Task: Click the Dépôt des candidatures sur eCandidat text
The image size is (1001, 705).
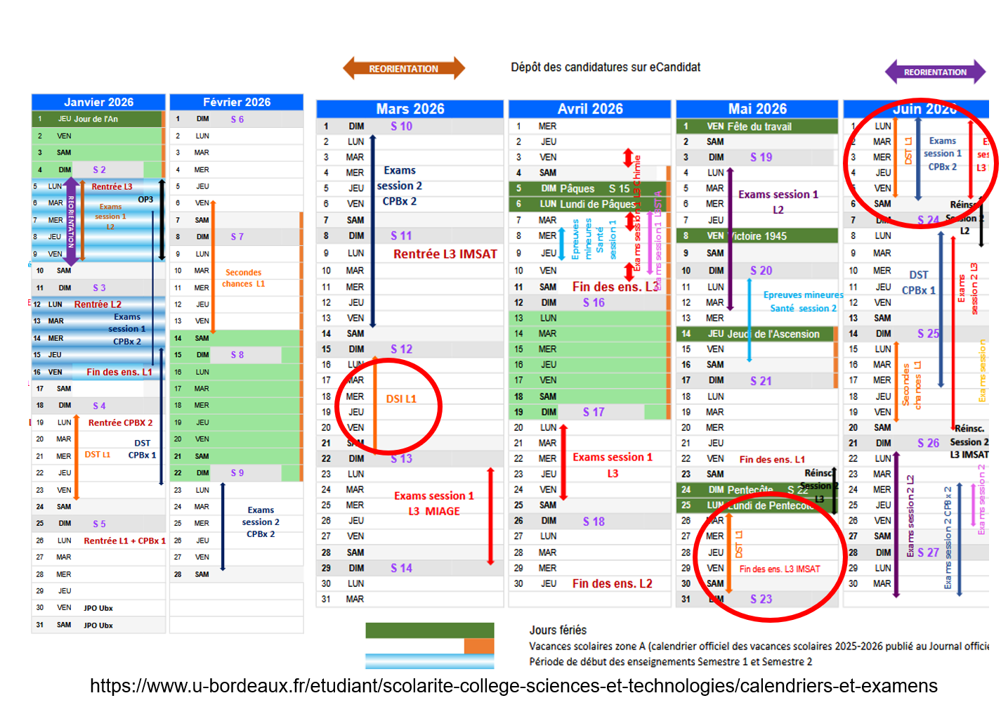Action: (x=606, y=67)
